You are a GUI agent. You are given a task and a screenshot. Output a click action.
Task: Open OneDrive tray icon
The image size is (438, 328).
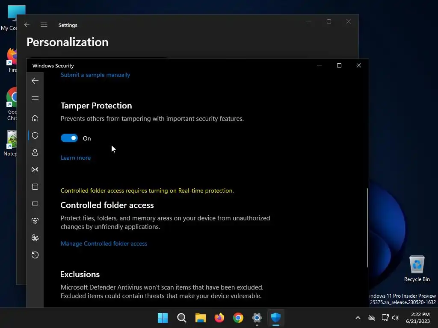372,318
